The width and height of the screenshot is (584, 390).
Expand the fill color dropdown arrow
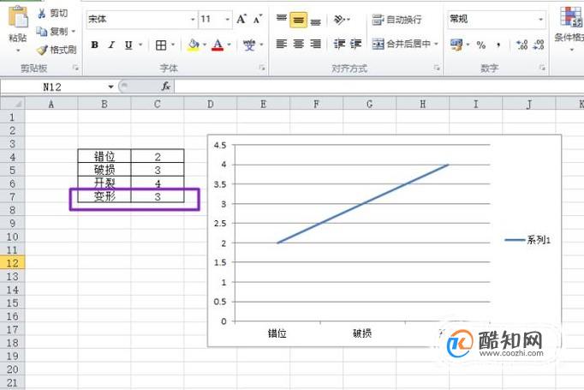205,45
